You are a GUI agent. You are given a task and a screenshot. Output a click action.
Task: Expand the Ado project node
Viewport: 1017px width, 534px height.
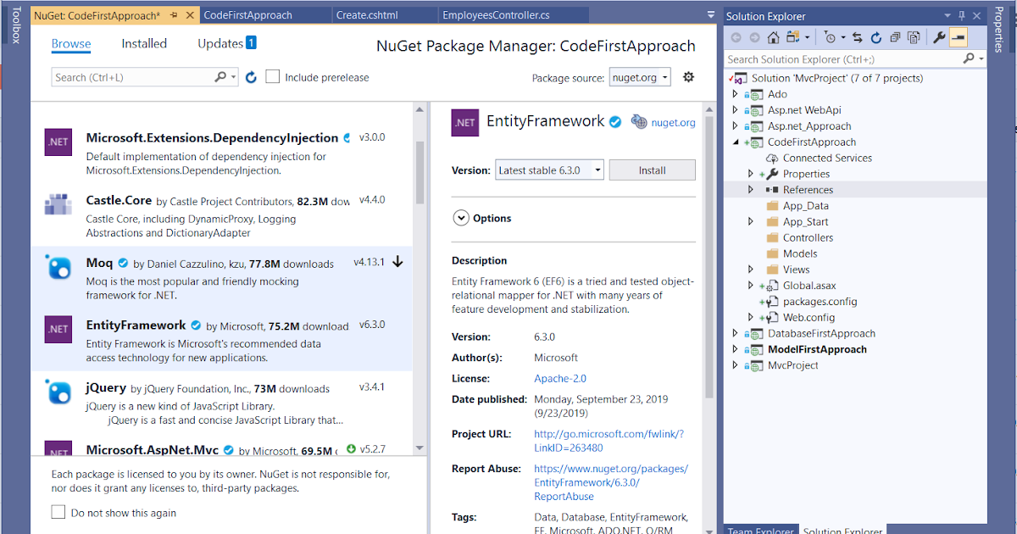pos(735,94)
